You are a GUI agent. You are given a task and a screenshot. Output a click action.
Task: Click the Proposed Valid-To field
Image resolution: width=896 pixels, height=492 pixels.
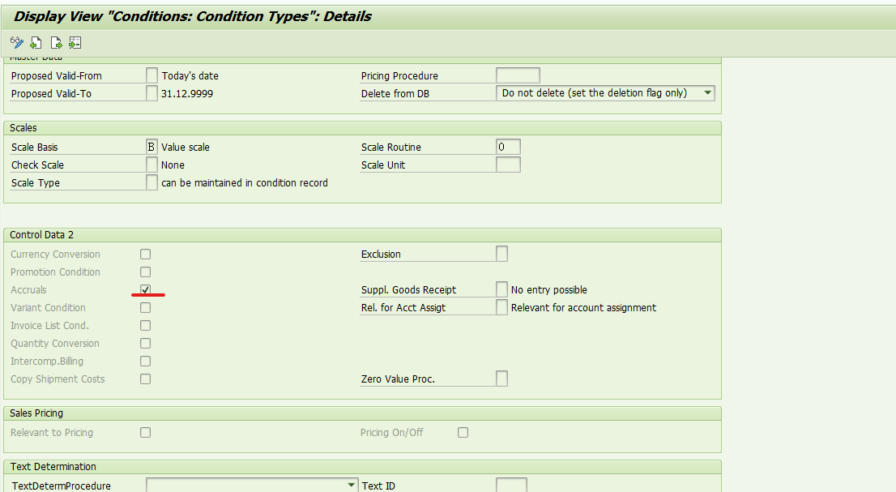151,93
